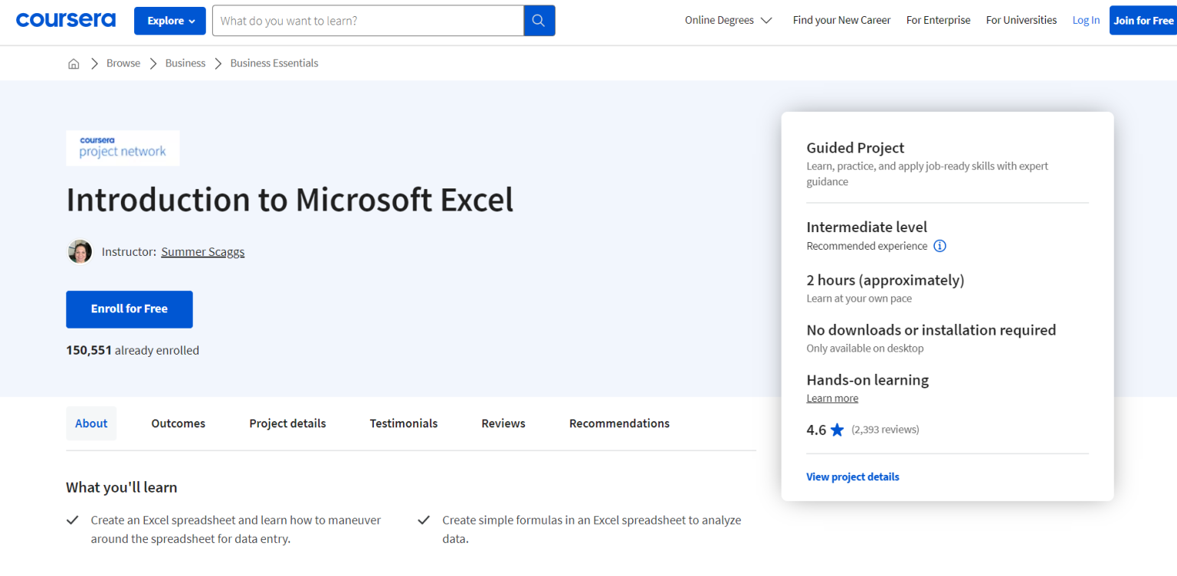
Task: Click the Join for Free button
Action: (1143, 20)
